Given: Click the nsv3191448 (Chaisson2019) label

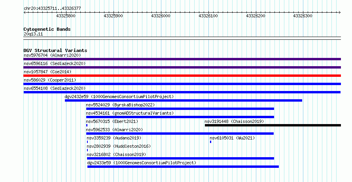Looking at the screenshot, I should (234, 121).
